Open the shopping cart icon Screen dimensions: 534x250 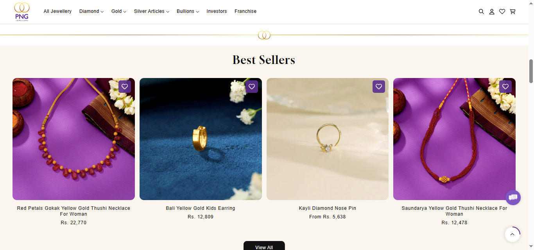[x=512, y=12]
